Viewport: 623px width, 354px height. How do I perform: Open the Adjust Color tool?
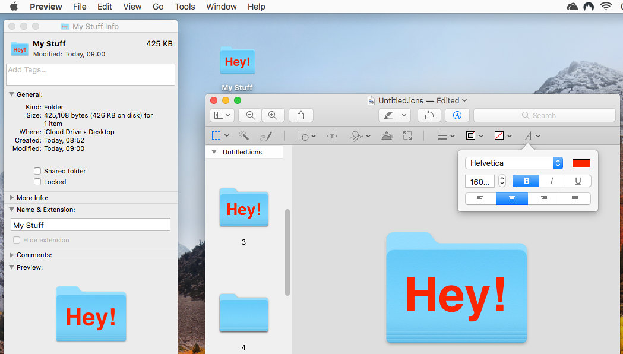[x=387, y=135]
